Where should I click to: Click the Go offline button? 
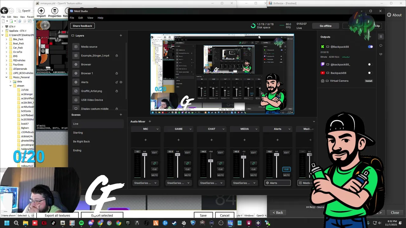325,26
